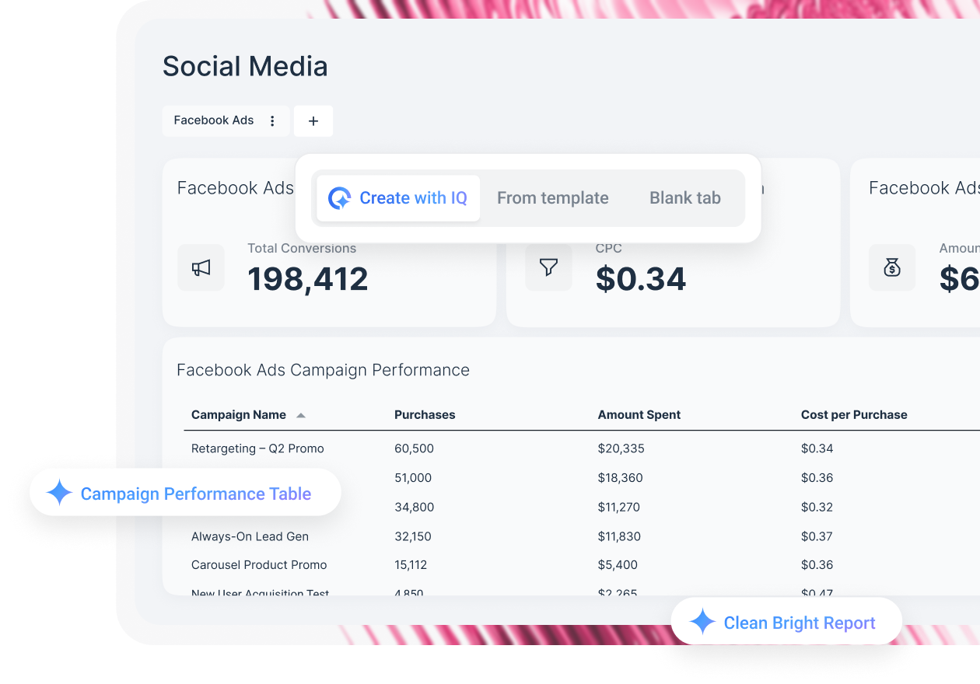Click the Campaign Name column header

tap(239, 415)
